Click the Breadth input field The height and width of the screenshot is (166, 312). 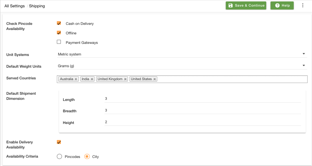pos(202,110)
